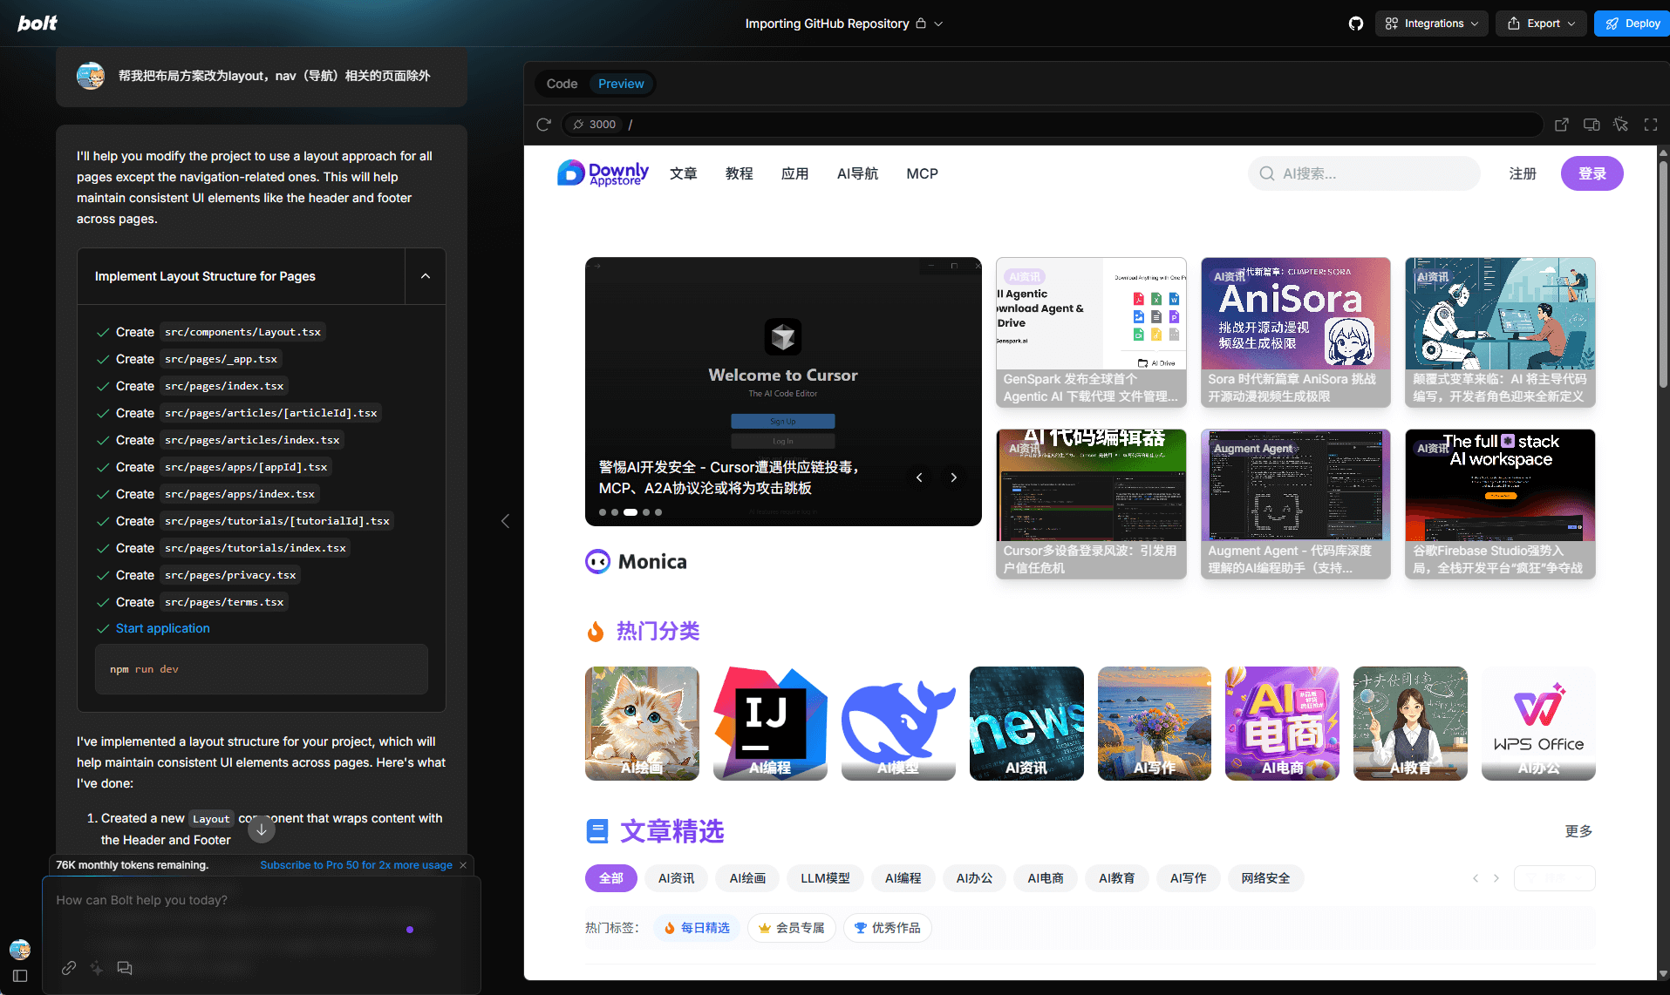Open the sidebar panel icon at bottom left
Screen dimensions: 1670x995
click(x=20, y=976)
